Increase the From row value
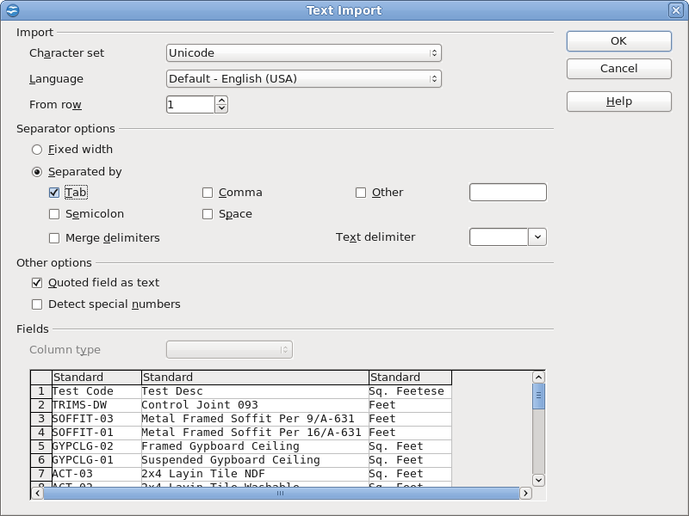 tap(221, 100)
